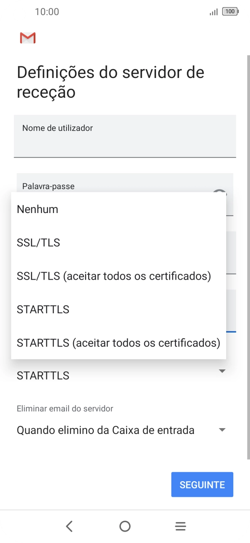Open arrow beside Quando elimino da Caixa

coord(222,430)
